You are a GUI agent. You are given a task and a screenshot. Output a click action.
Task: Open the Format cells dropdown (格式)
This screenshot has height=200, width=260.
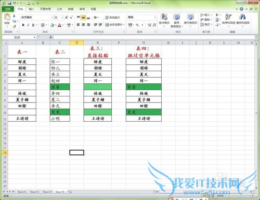point(206,25)
